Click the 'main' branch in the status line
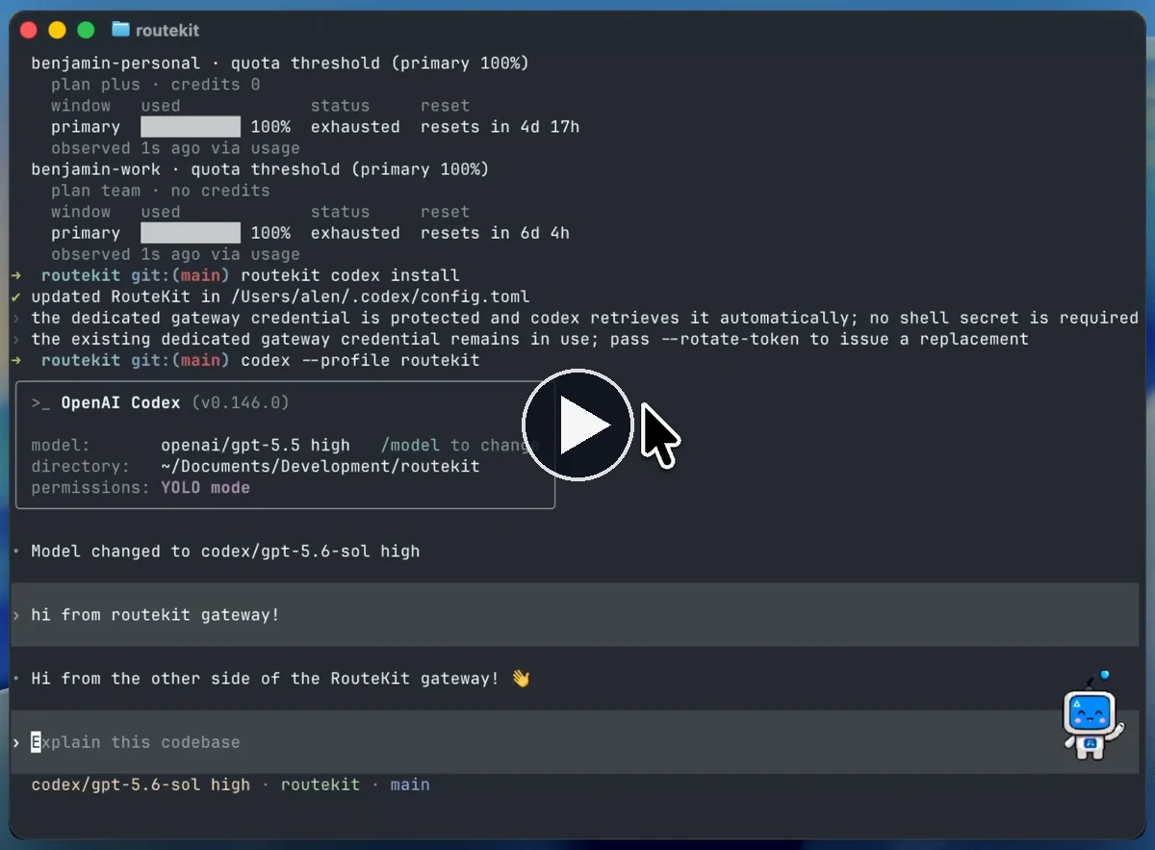1155x850 pixels. click(x=410, y=785)
